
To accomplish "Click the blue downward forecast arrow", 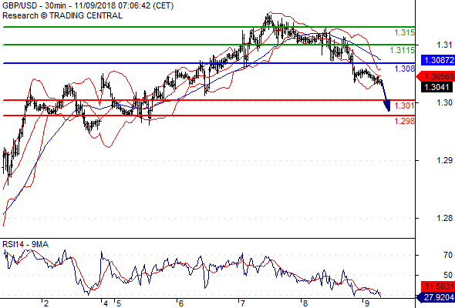I will point(386,95).
